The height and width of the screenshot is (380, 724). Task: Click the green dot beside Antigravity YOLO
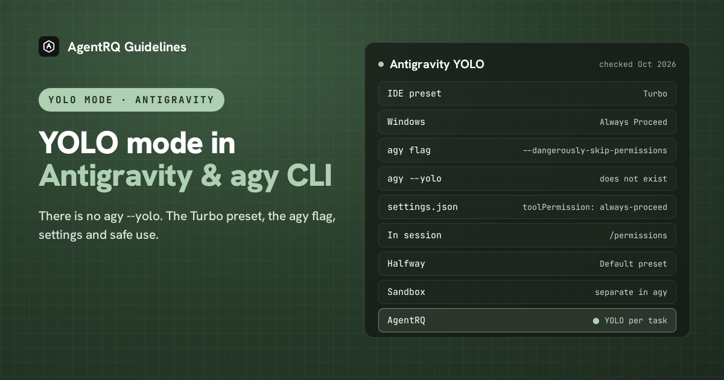[381, 64]
